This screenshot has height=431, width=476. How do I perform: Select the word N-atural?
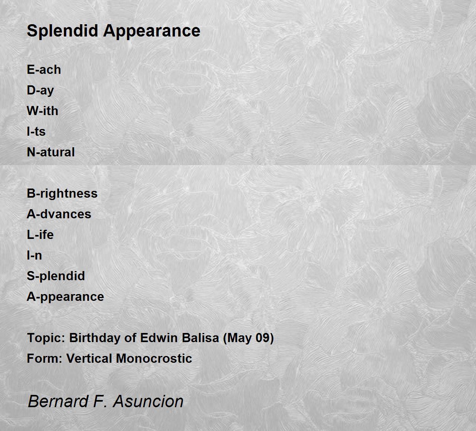[x=51, y=152]
